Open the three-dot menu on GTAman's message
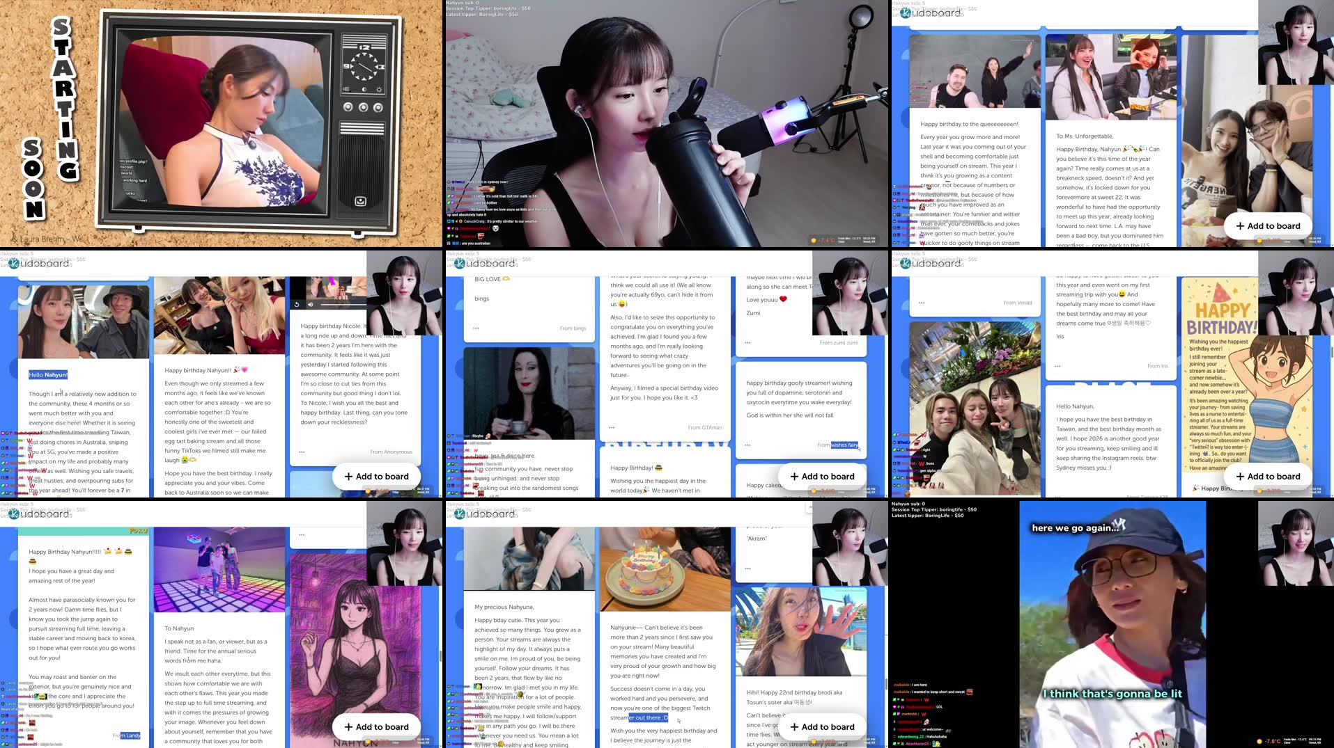Screen dimensions: 1334x748 click(x=612, y=427)
